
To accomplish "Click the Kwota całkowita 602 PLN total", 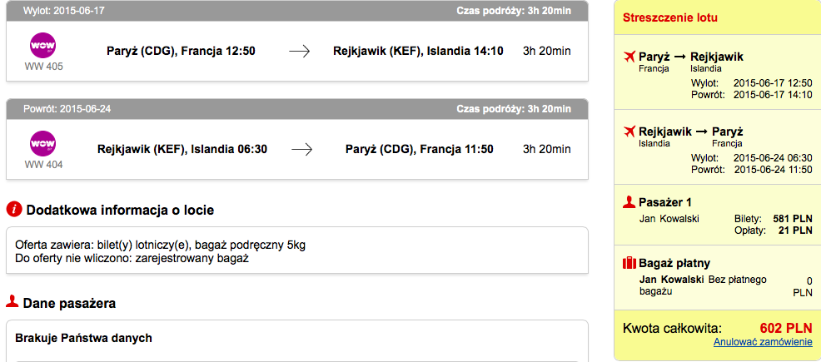I will (x=717, y=329).
